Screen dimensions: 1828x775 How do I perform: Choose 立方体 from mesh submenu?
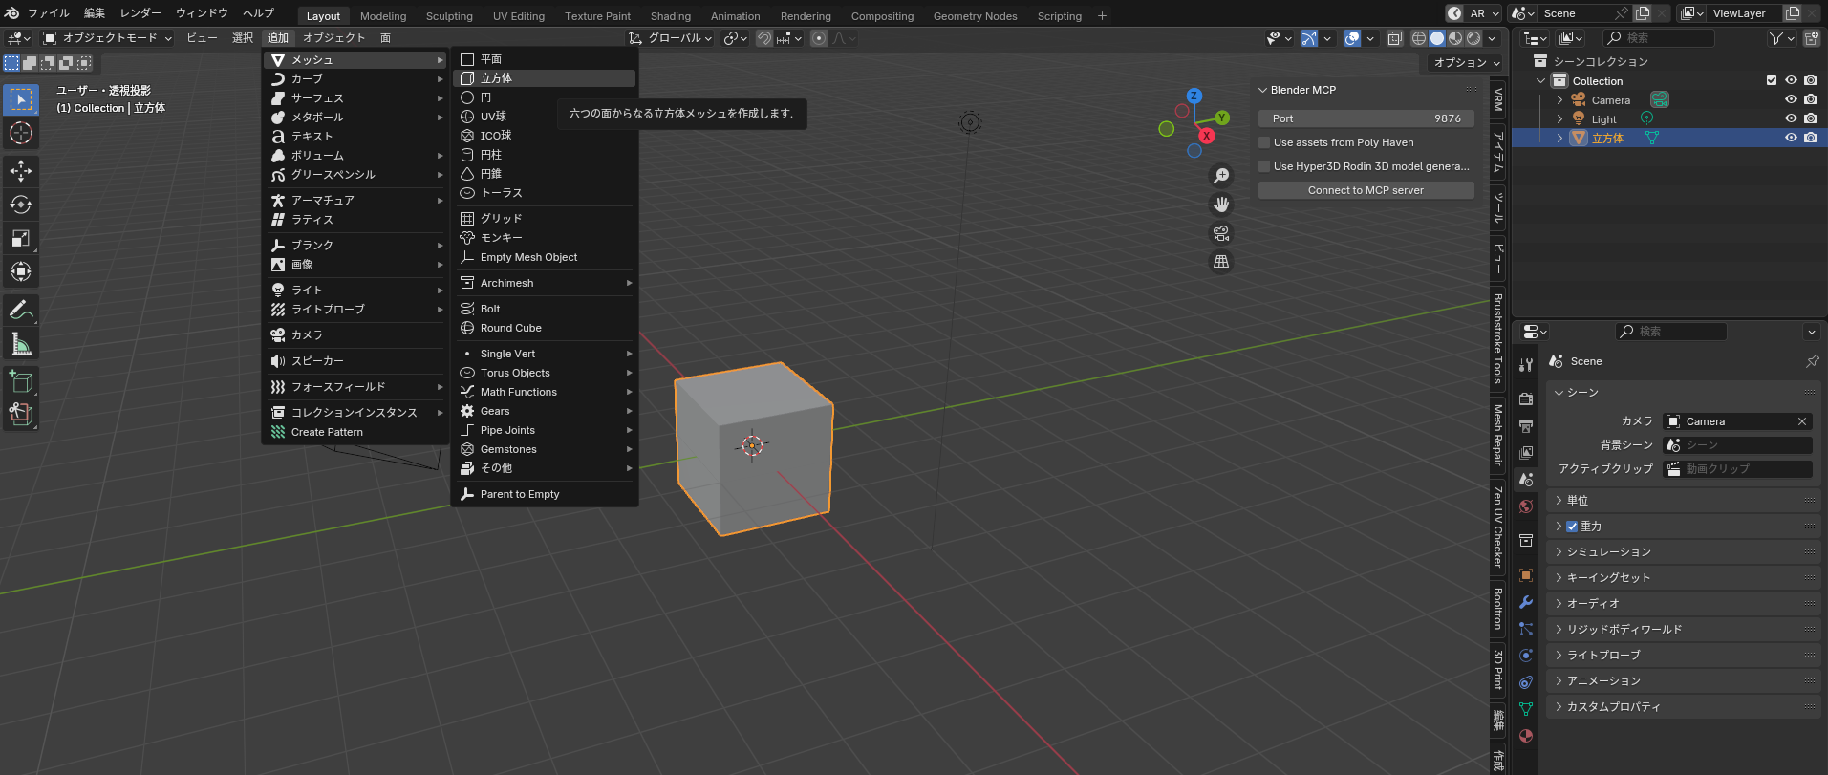(x=545, y=78)
